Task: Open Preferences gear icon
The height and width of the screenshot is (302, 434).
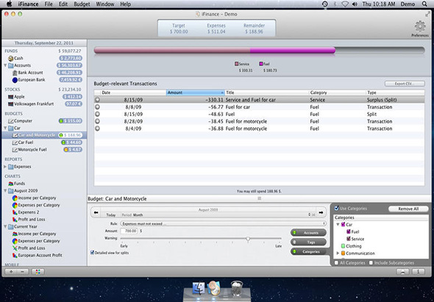Action: (420, 26)
